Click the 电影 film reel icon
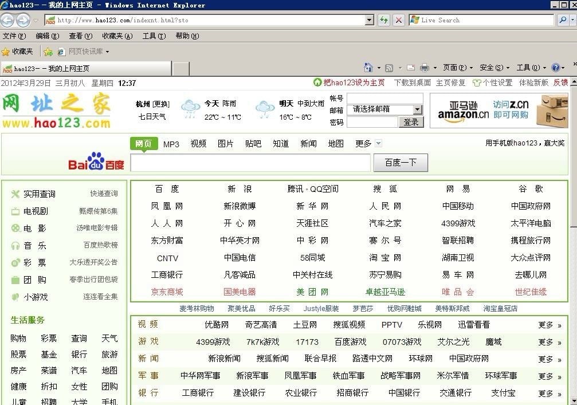The image size is (577, 405). pos(15,228)
